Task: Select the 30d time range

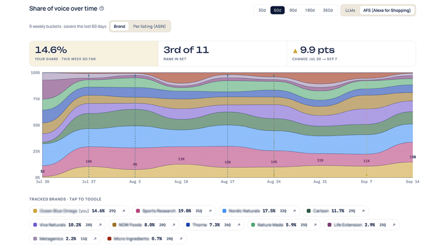Action: pyautogui.click(x=262, y=10)
